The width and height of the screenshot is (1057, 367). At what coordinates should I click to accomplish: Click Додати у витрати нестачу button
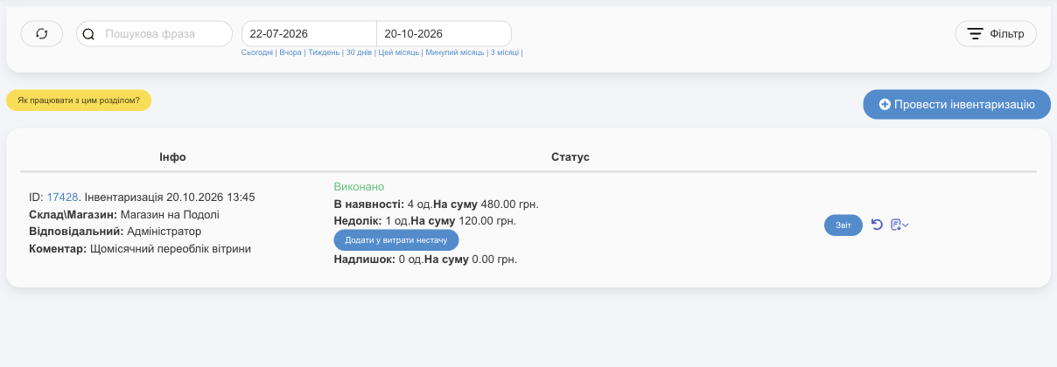pos(396,239)
